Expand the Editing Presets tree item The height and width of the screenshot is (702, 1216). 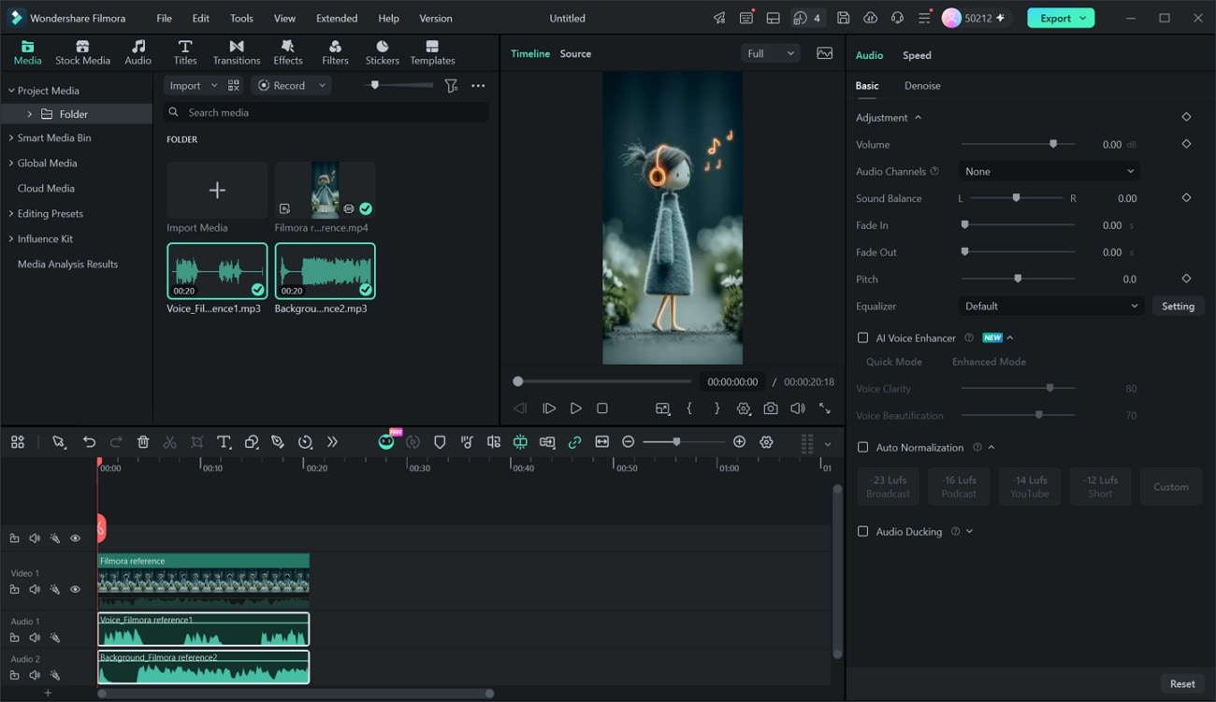pos(11,213)
